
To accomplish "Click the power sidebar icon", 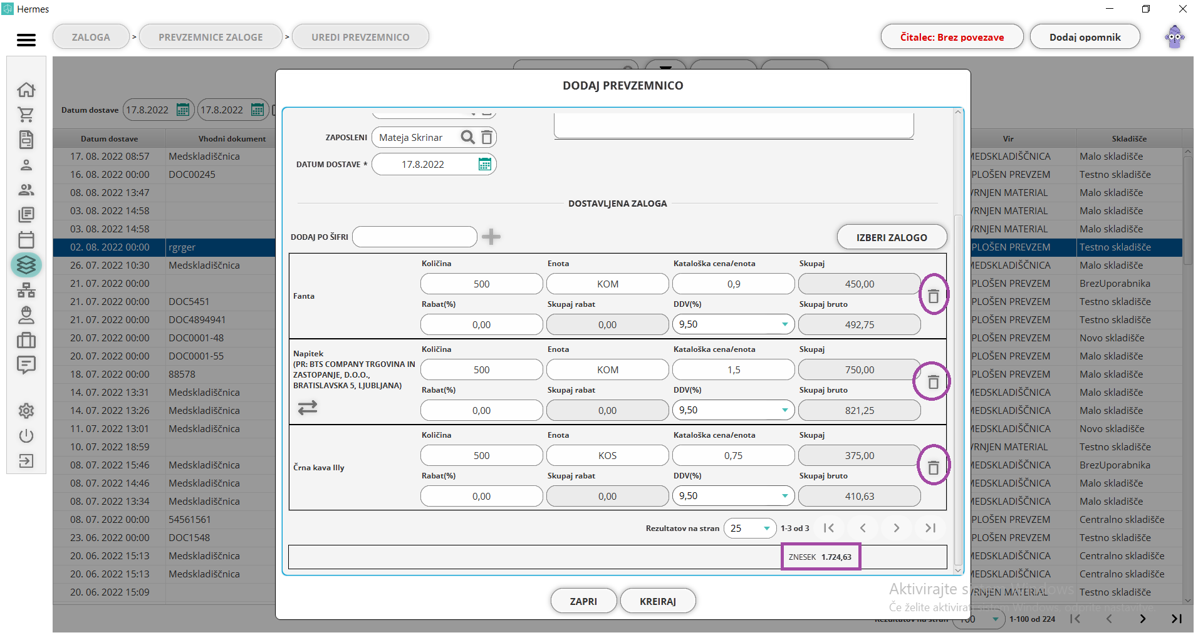I will pyautogui.click(x=26, y=436).
